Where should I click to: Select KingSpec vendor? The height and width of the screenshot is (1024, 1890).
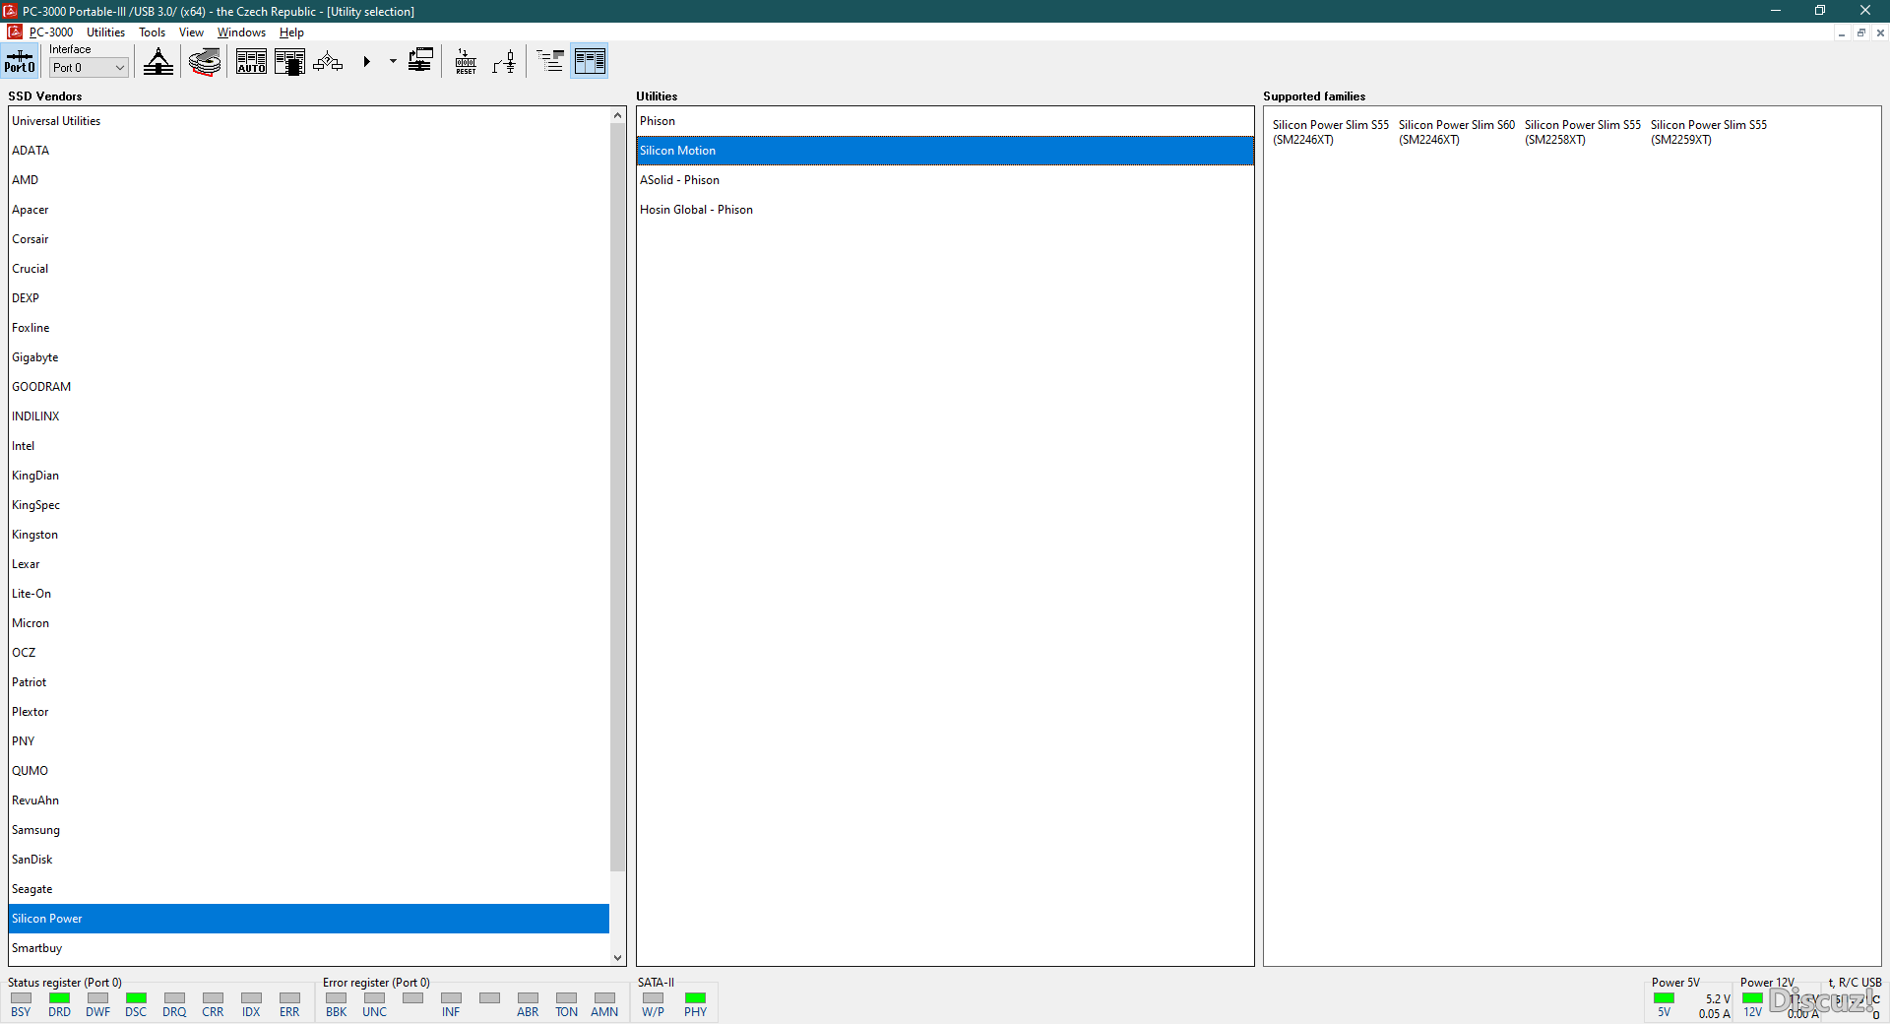309,505
